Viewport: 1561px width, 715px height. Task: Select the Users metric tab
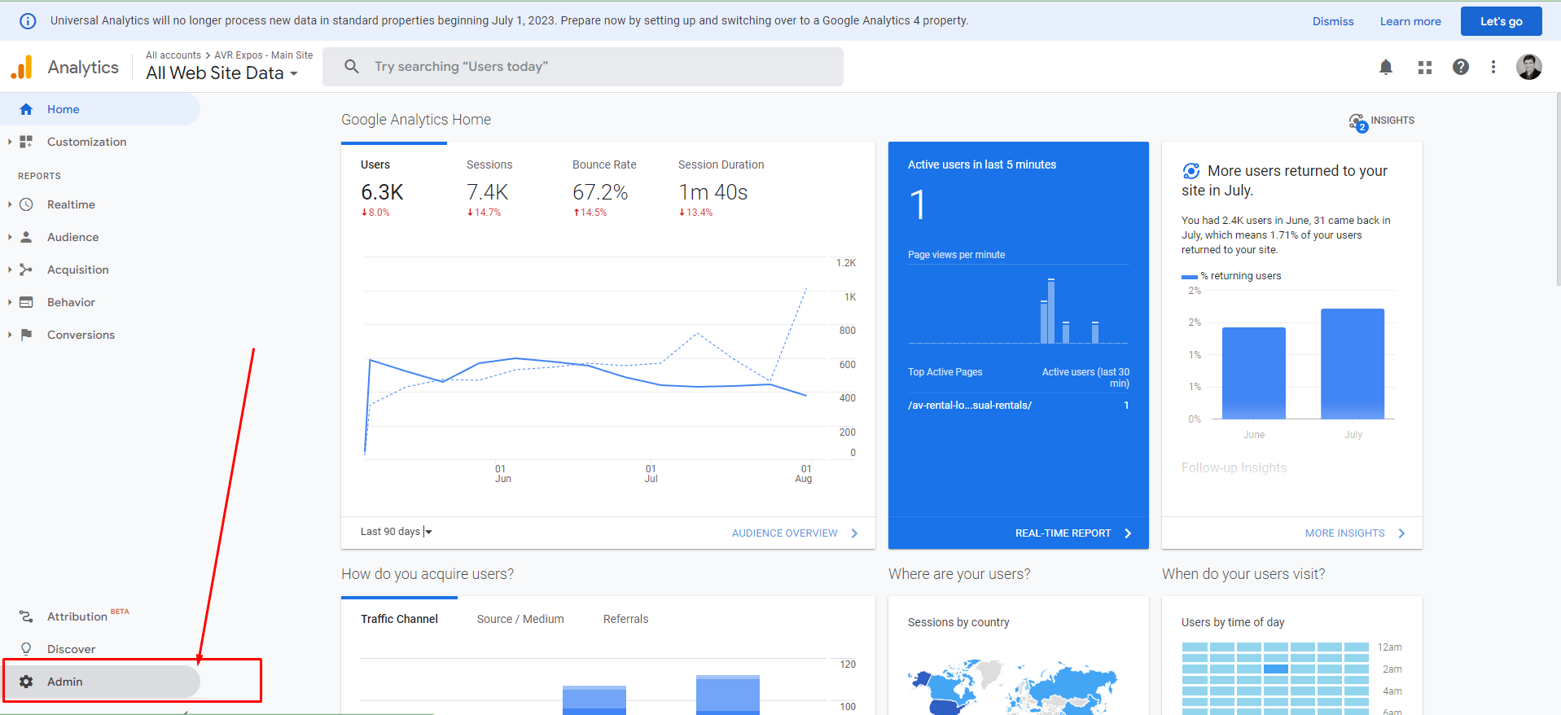pyautogui.click(x=394, y=187)
